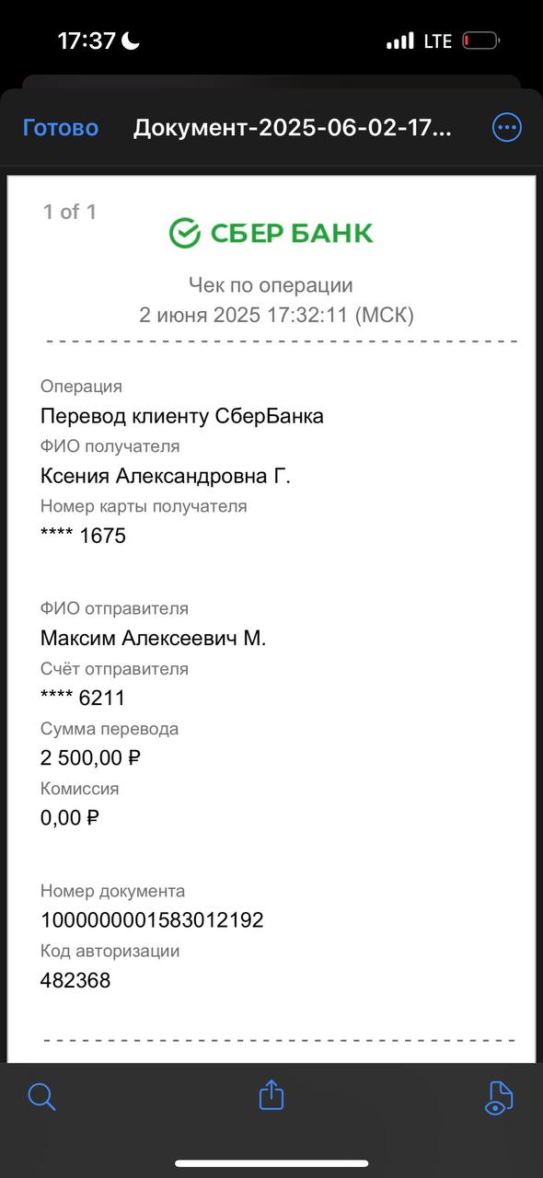Tap the document markup preview icon
Screen dimensions: 543x1178
point(498,1097)
